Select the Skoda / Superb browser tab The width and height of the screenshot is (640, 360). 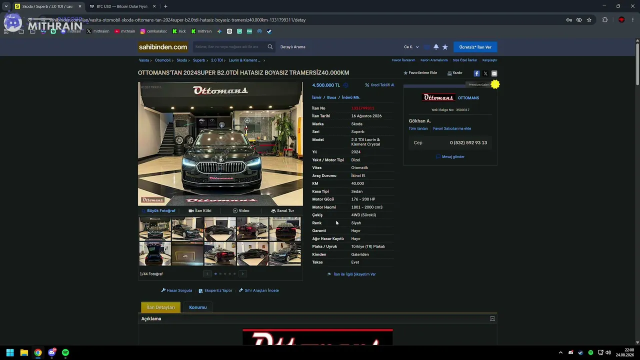pos(47,6)
